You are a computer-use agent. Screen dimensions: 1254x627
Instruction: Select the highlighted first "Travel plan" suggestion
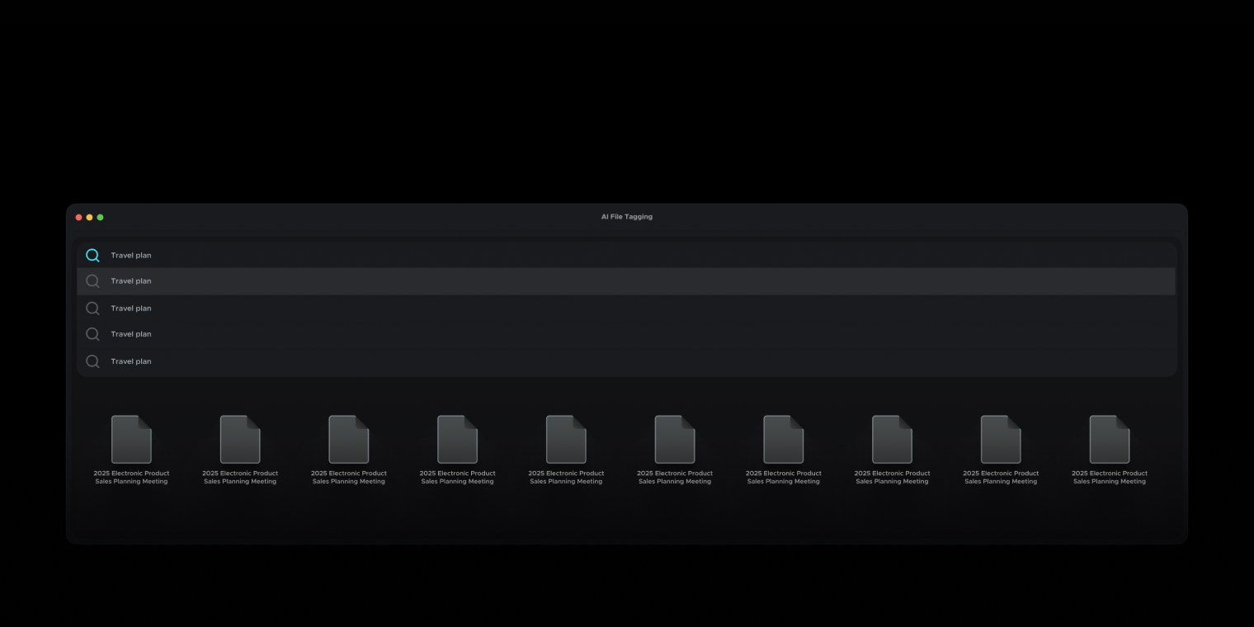[577, 281]
